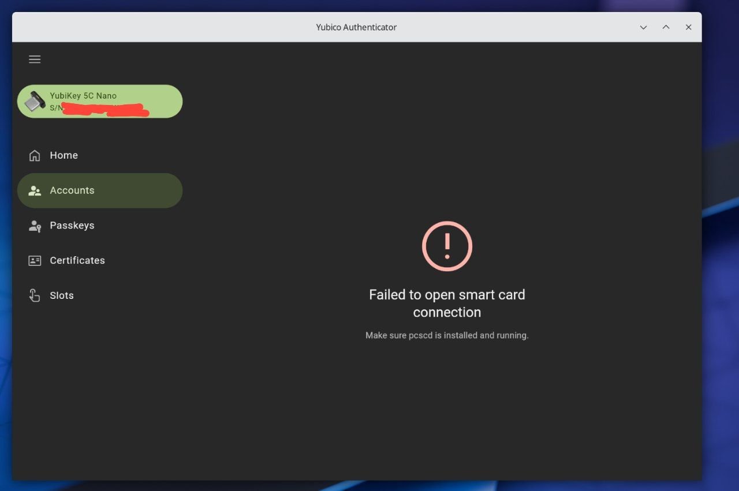Close the Yubico Authenticator window
Image resolution: width=739 pixels, height=491 pixels.
[688, 28]
